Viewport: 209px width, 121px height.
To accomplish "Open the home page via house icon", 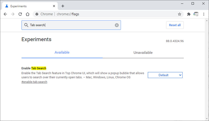I will pyautogui.click(x=28, y=14).
